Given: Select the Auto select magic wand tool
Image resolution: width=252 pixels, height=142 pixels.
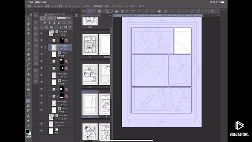Looking at the screenshot, I should coord(28,43).
